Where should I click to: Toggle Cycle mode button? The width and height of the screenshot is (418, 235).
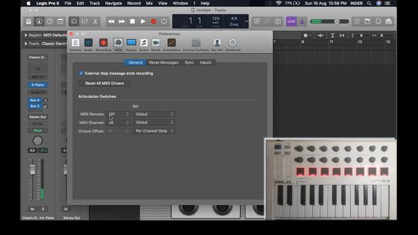tap(164, 22)
